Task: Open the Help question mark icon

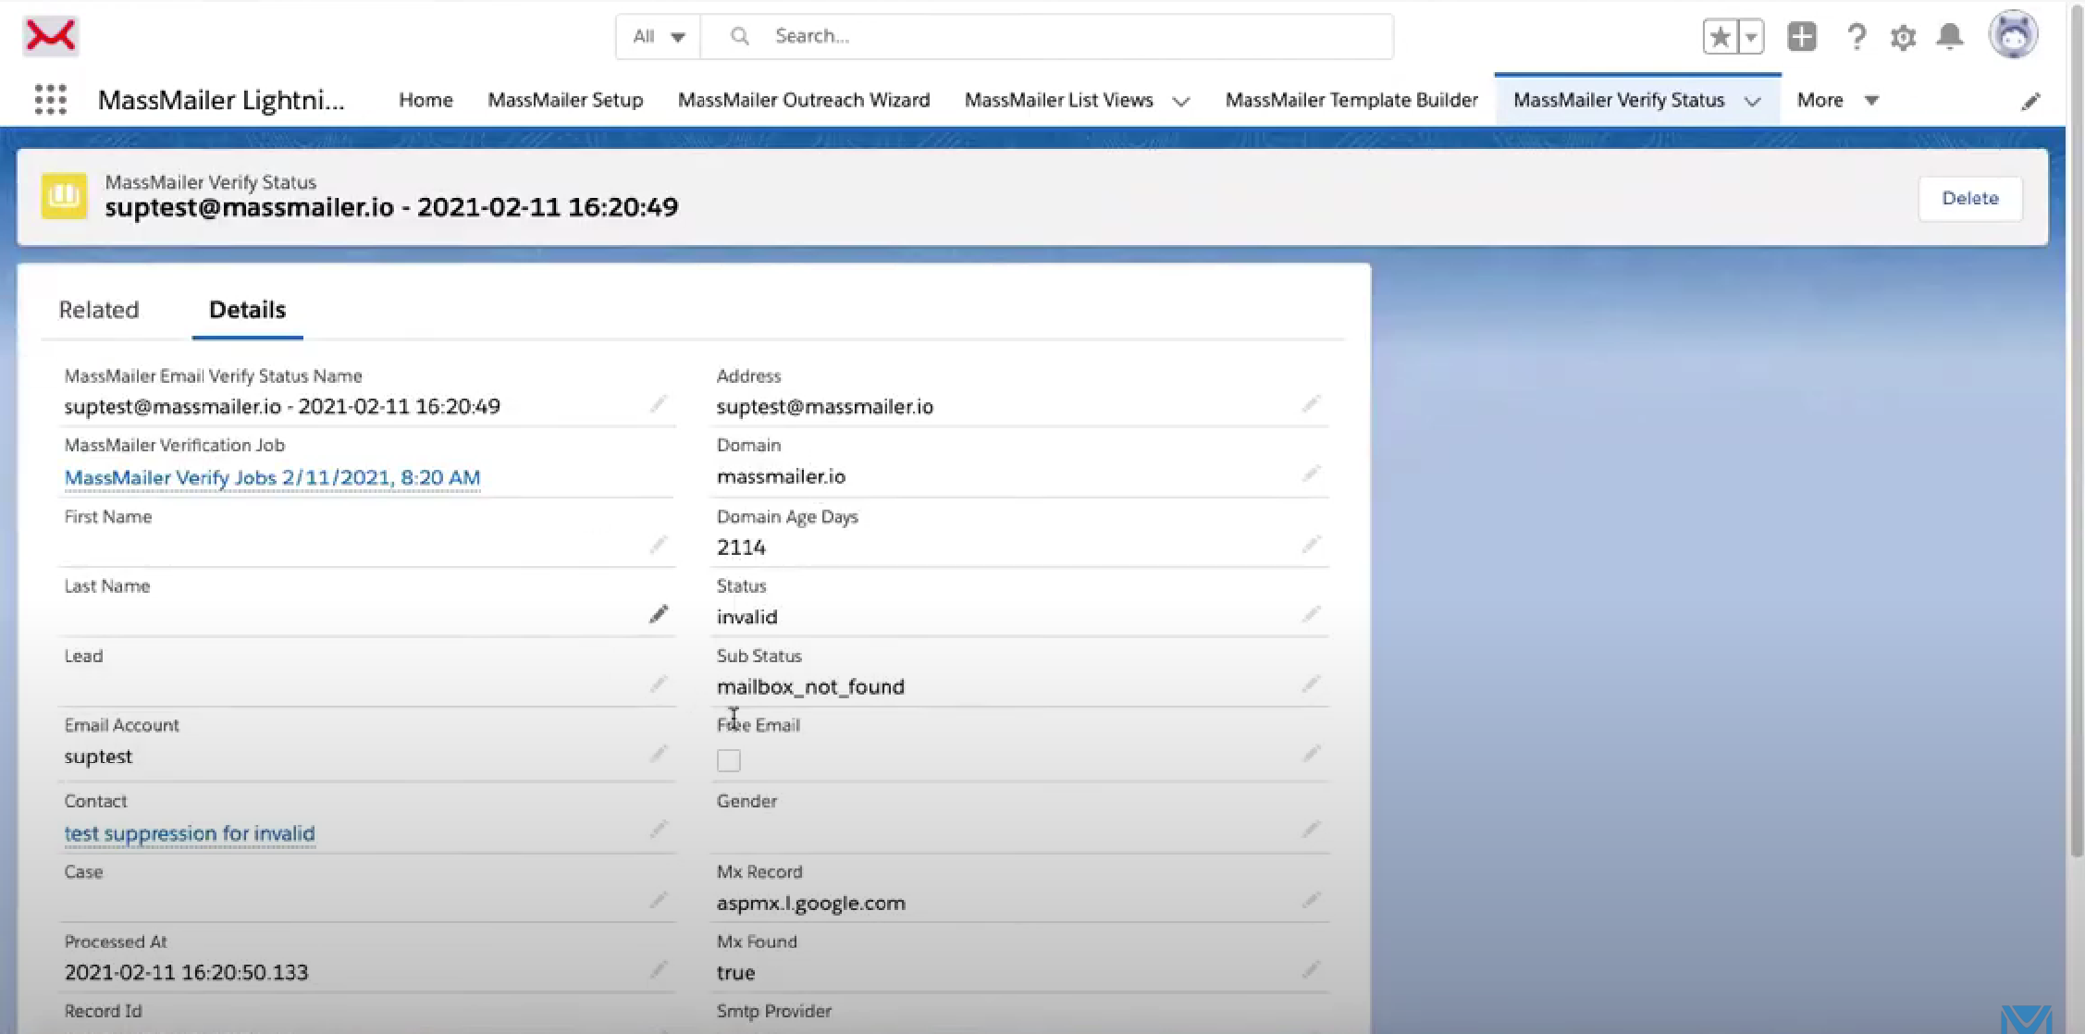Action: click(x=1856, y=37)
